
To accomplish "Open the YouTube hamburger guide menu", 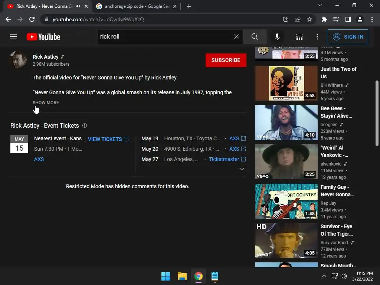I will pos(13,37).
